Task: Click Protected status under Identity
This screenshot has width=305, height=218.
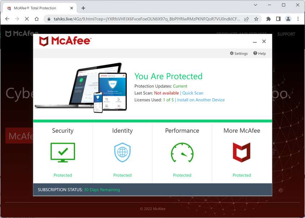Action: pyautogui.click(x=122, y=175)
